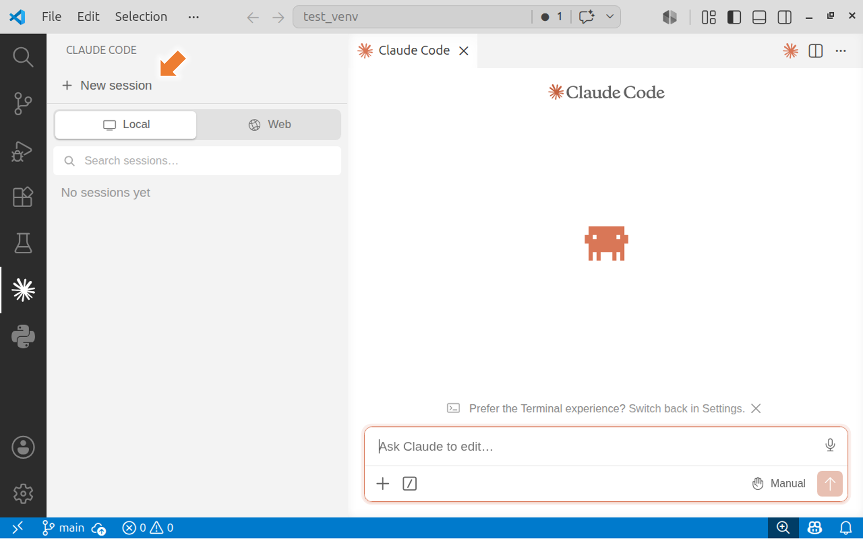Image resolution: width=863 pixels, height=539 pixels.
Task: Open the Testing flask view
Action: click(x=23, y=243)
